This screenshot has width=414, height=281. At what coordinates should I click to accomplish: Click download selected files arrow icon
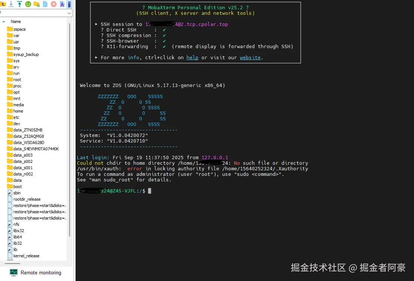[11, 4]
